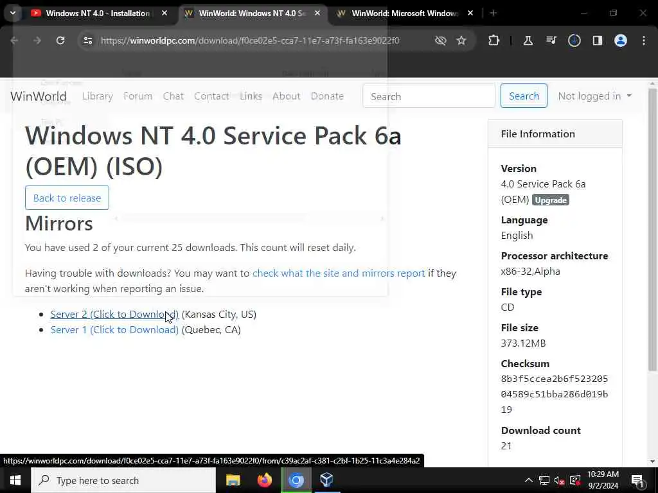Screen dimensions: 658x493
Task: Open Firefox from the taskbar
Action: click(264, 480)
